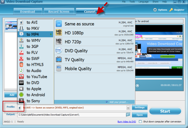The width and height of the screenshot is (188, 128).
Task: Select the video thumbnail in file list
Action: coord(11,26)
